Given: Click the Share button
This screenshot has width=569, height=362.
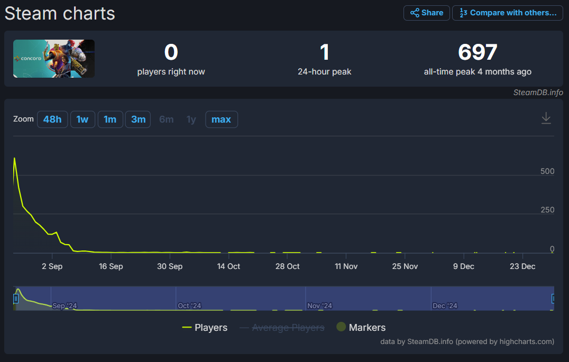Looking at the screenshot, I should click(x=426, y=13).
